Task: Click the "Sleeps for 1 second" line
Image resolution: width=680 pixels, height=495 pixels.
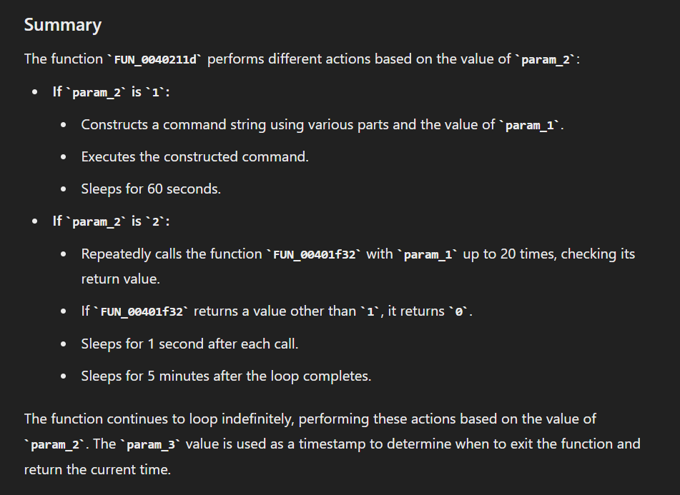Action: (x=189, y=344)
